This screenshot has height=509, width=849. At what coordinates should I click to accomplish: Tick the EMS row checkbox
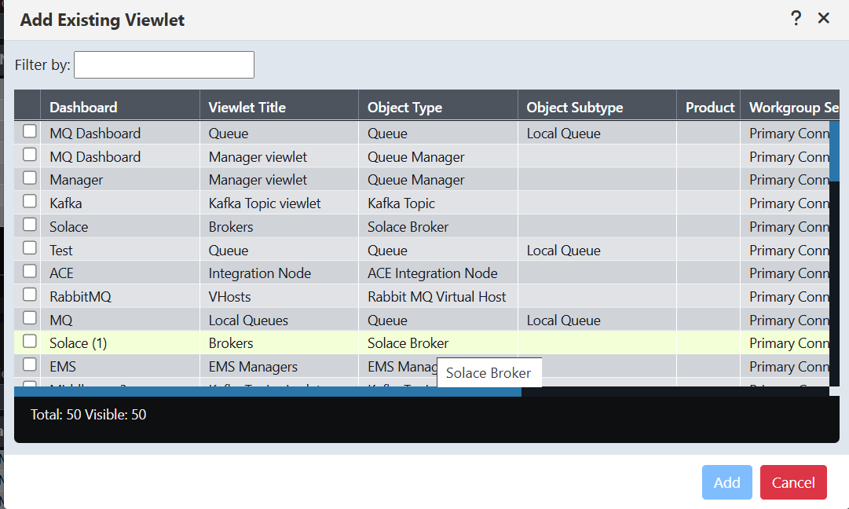click(30, 364)
